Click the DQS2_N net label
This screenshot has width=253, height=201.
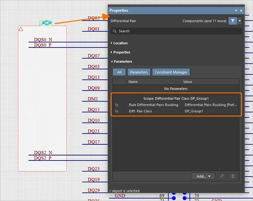[43, 153]
